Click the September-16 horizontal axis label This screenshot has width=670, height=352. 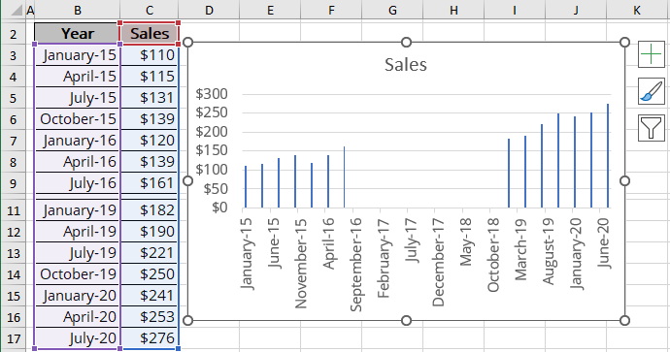tap(356, 265)
